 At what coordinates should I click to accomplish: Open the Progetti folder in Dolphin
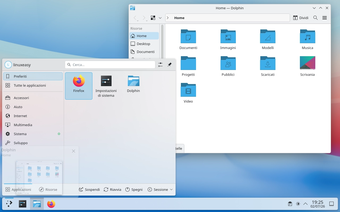pyautogui.click(x=188, y=66)
